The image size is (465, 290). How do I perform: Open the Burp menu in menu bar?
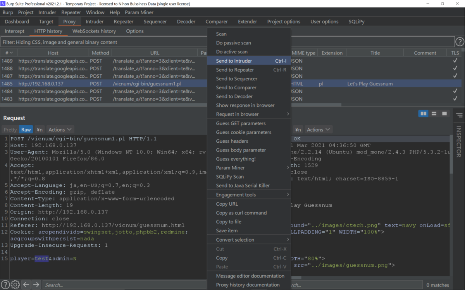click(8, 12)
